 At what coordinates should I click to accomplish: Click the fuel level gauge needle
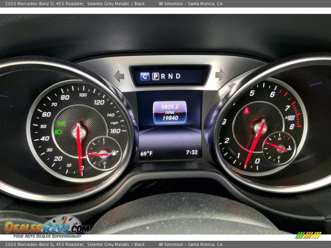click(98, 155)
